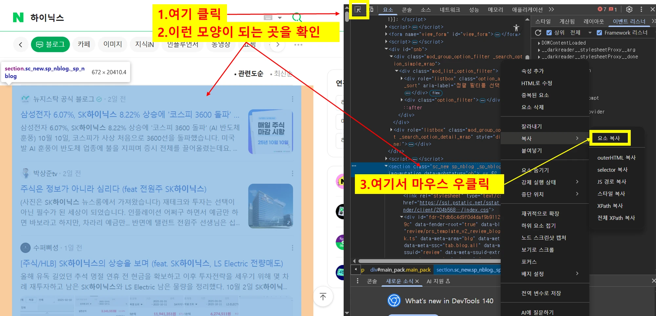This screenshot has height=316, width=656.
Task: Toggle the device toolbar icon
Action: (x=371, y=10)
